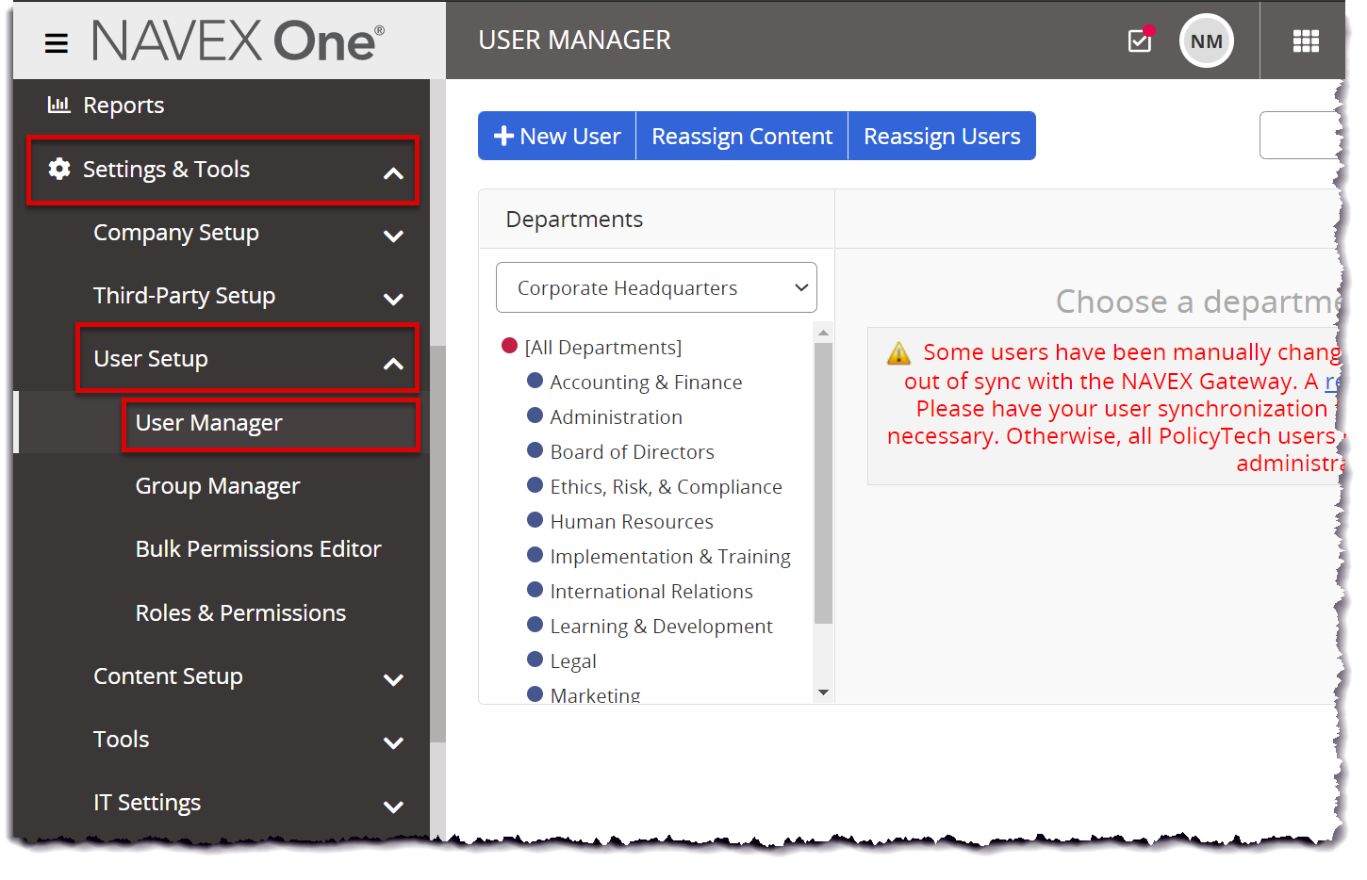Select the Legal department bullet

tap(535, 659)
